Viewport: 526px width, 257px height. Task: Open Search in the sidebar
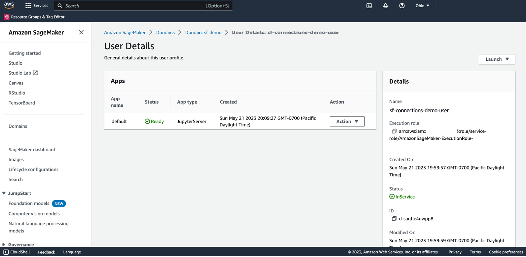[16, 179]
